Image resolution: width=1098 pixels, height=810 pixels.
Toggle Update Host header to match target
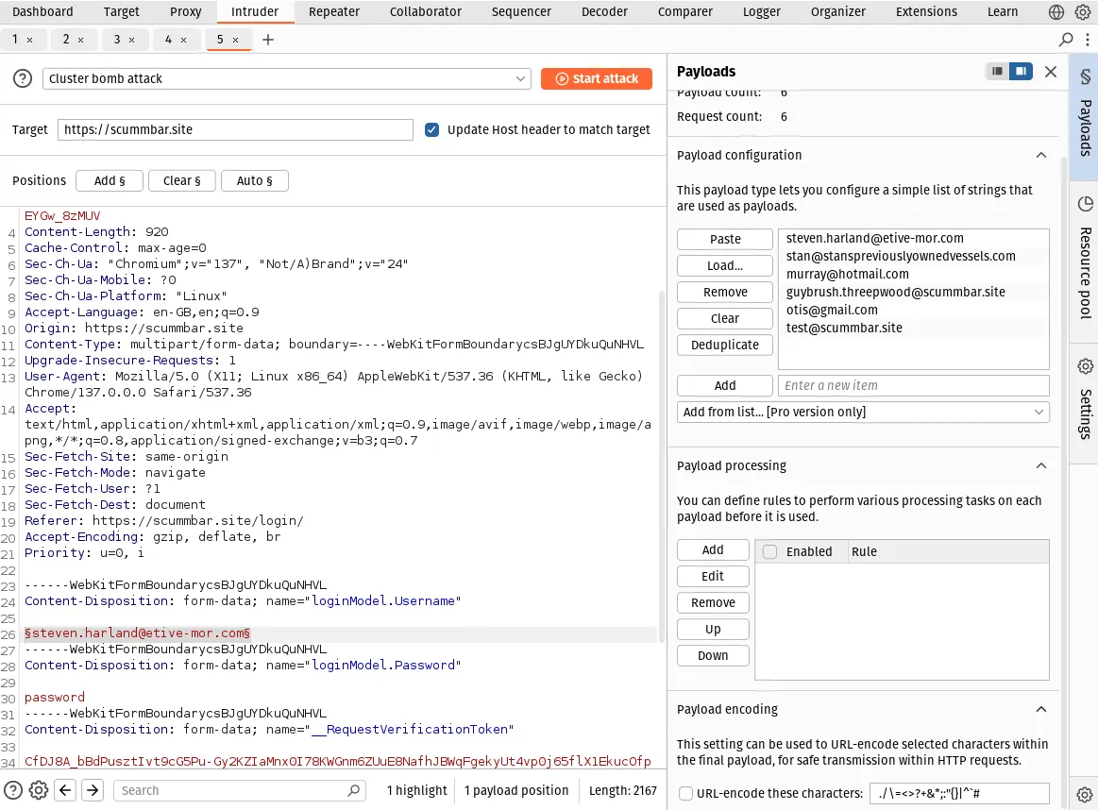[432, 129]
